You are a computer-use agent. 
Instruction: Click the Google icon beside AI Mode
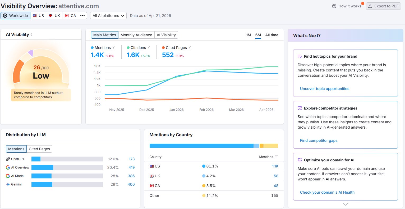coord(8,176)
